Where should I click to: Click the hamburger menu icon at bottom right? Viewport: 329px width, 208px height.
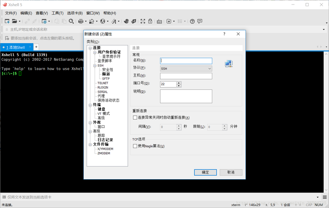[324, 197]
